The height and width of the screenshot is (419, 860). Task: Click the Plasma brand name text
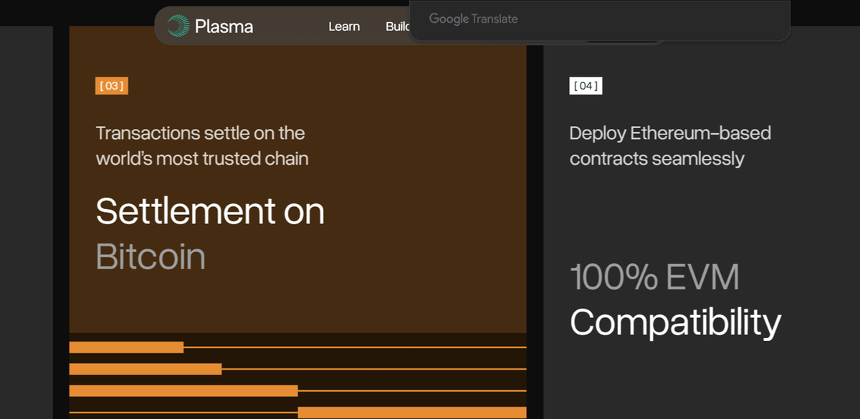click(x=224, y=27)
